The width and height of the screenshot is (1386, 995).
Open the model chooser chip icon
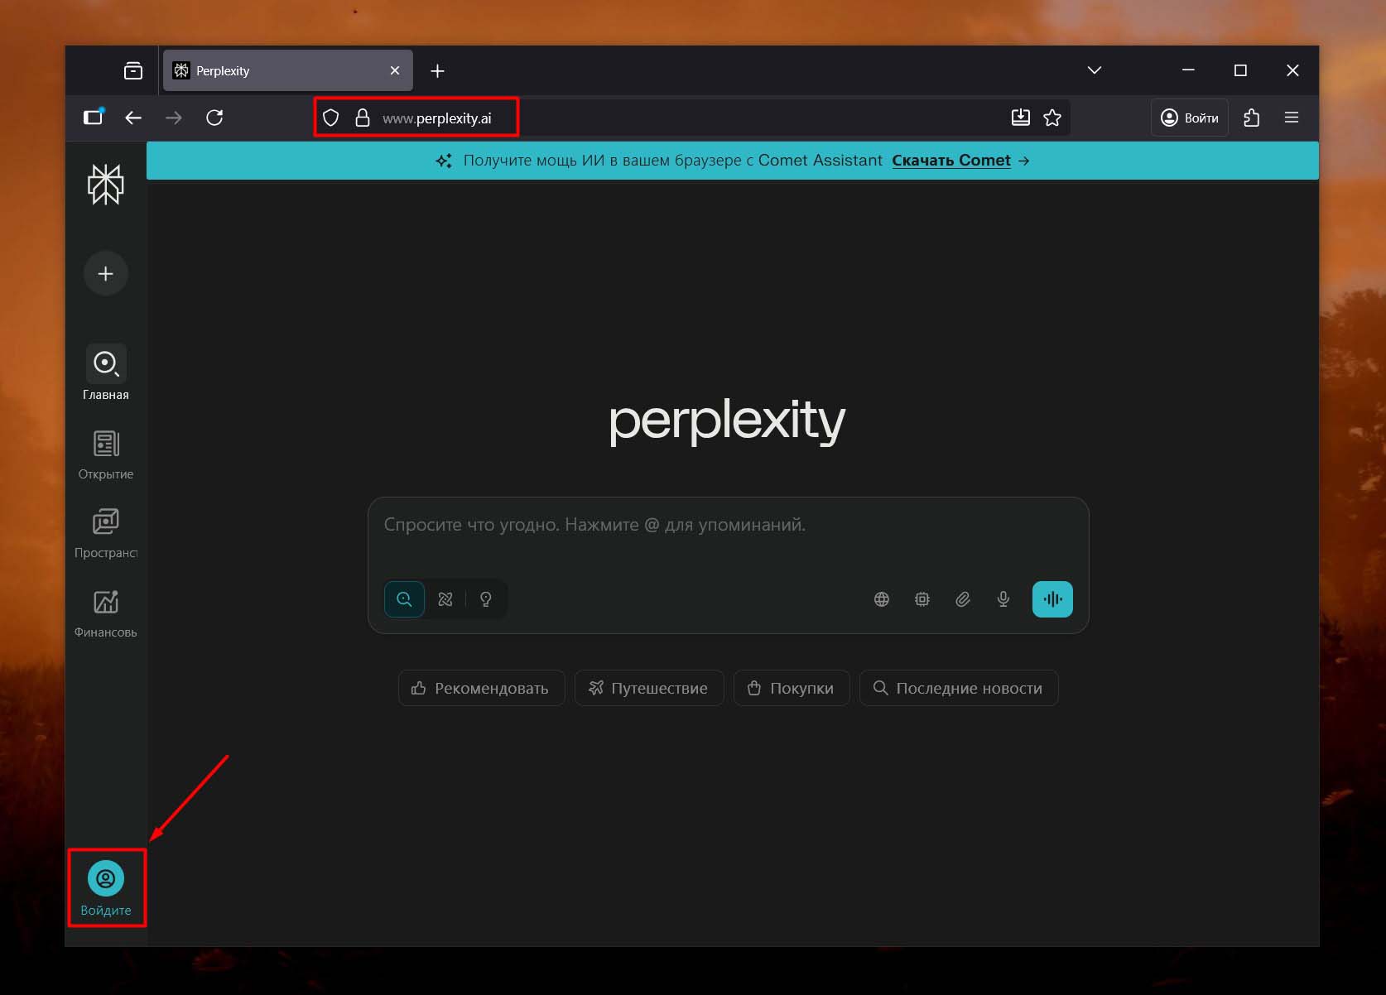click(x=922, y=599)
